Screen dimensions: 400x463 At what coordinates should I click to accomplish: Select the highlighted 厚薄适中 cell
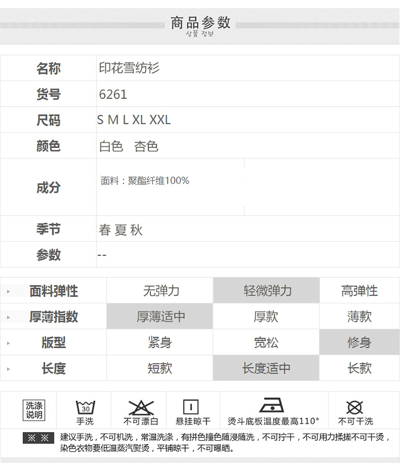coord(159,316)
